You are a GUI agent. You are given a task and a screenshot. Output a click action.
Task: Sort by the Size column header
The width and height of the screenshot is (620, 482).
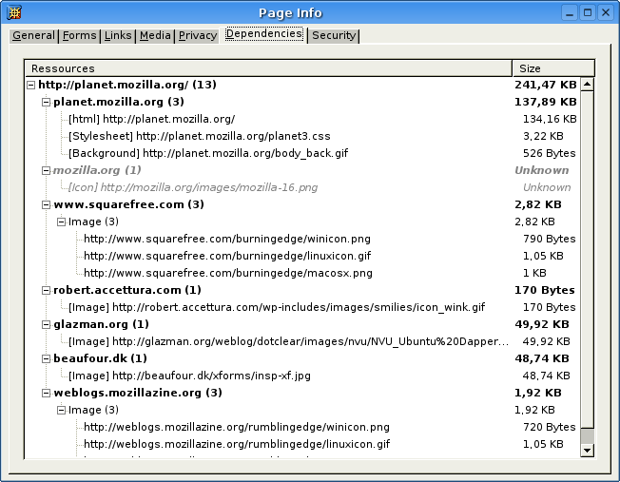(553, 68)
